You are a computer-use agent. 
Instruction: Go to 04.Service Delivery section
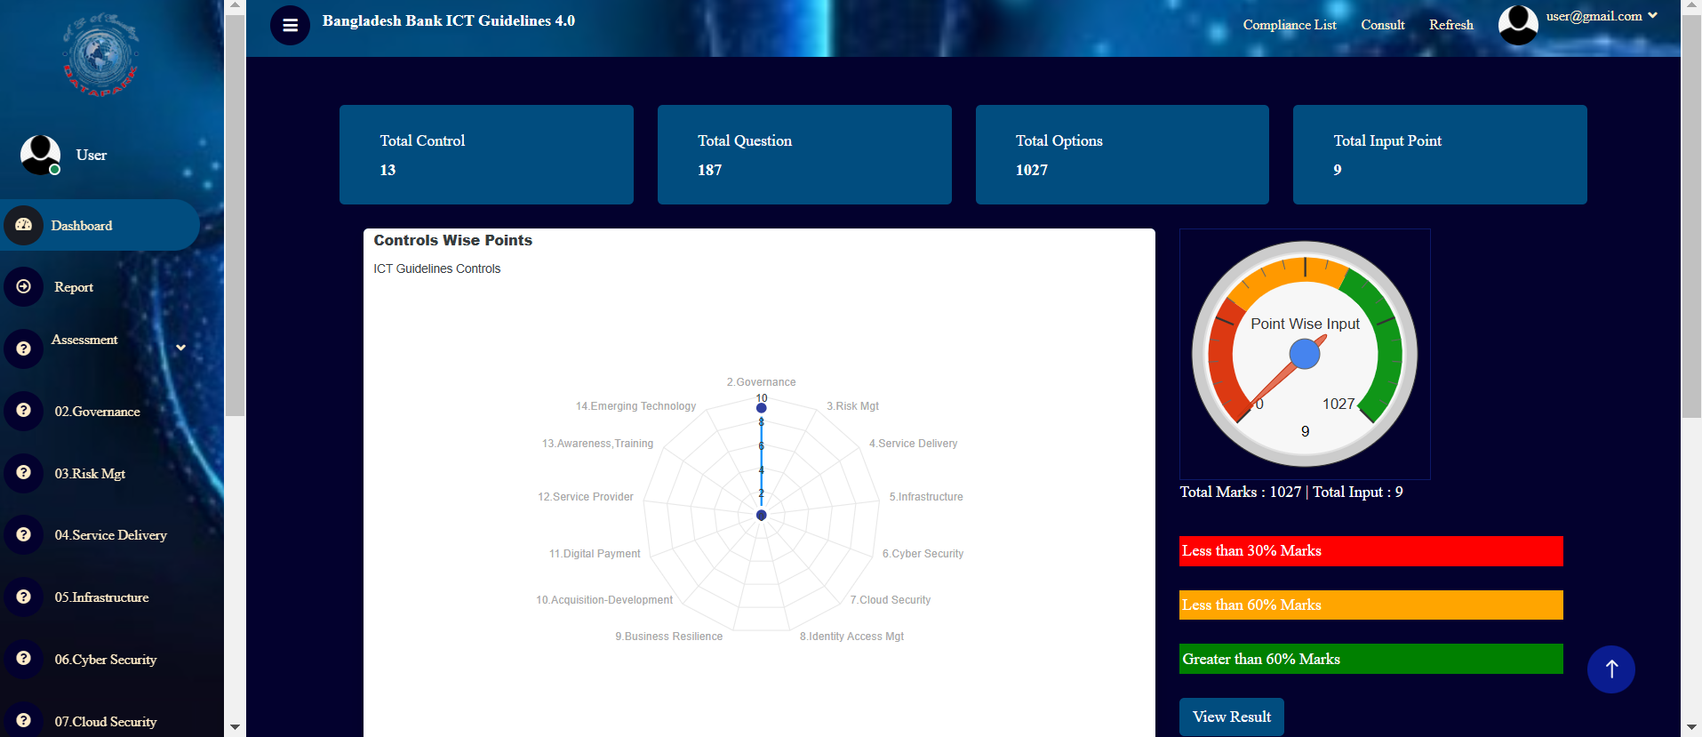coord(110,535)
